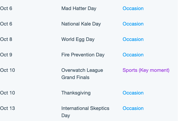
Task: Select the Mad Hatter Day event name
Action: point(79,8)
